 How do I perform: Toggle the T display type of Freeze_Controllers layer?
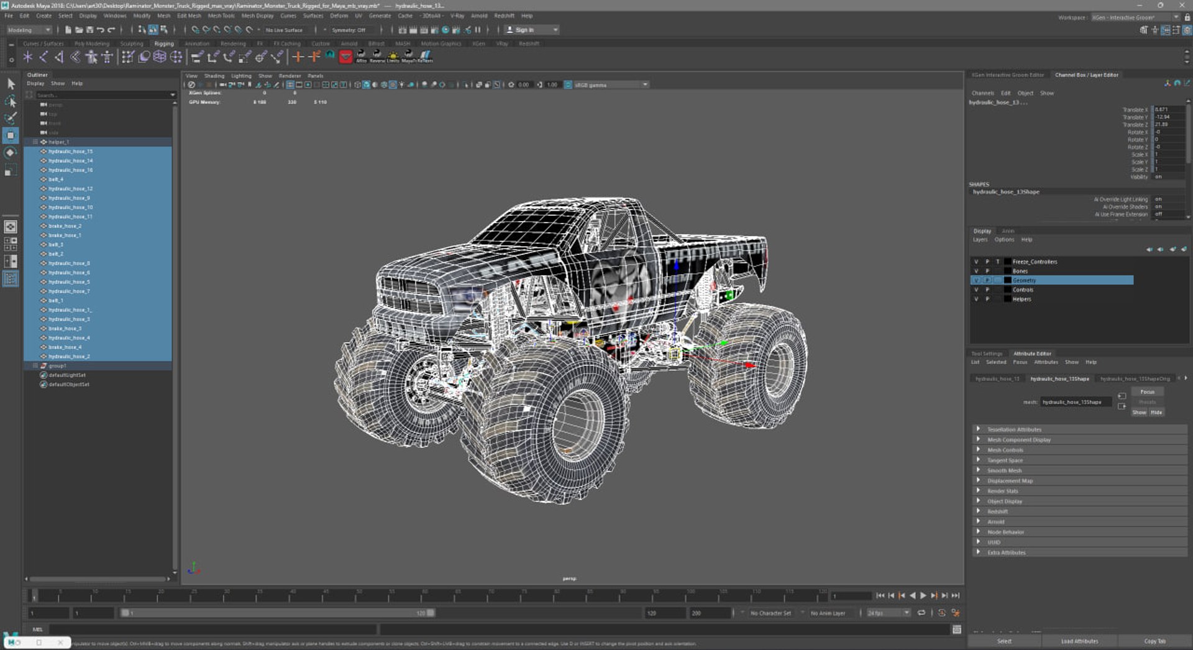[x=998, y=262]
